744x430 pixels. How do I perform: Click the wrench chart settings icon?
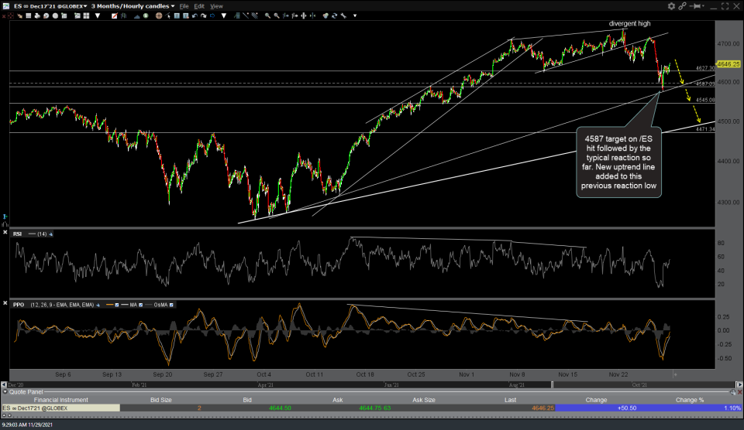343,15
